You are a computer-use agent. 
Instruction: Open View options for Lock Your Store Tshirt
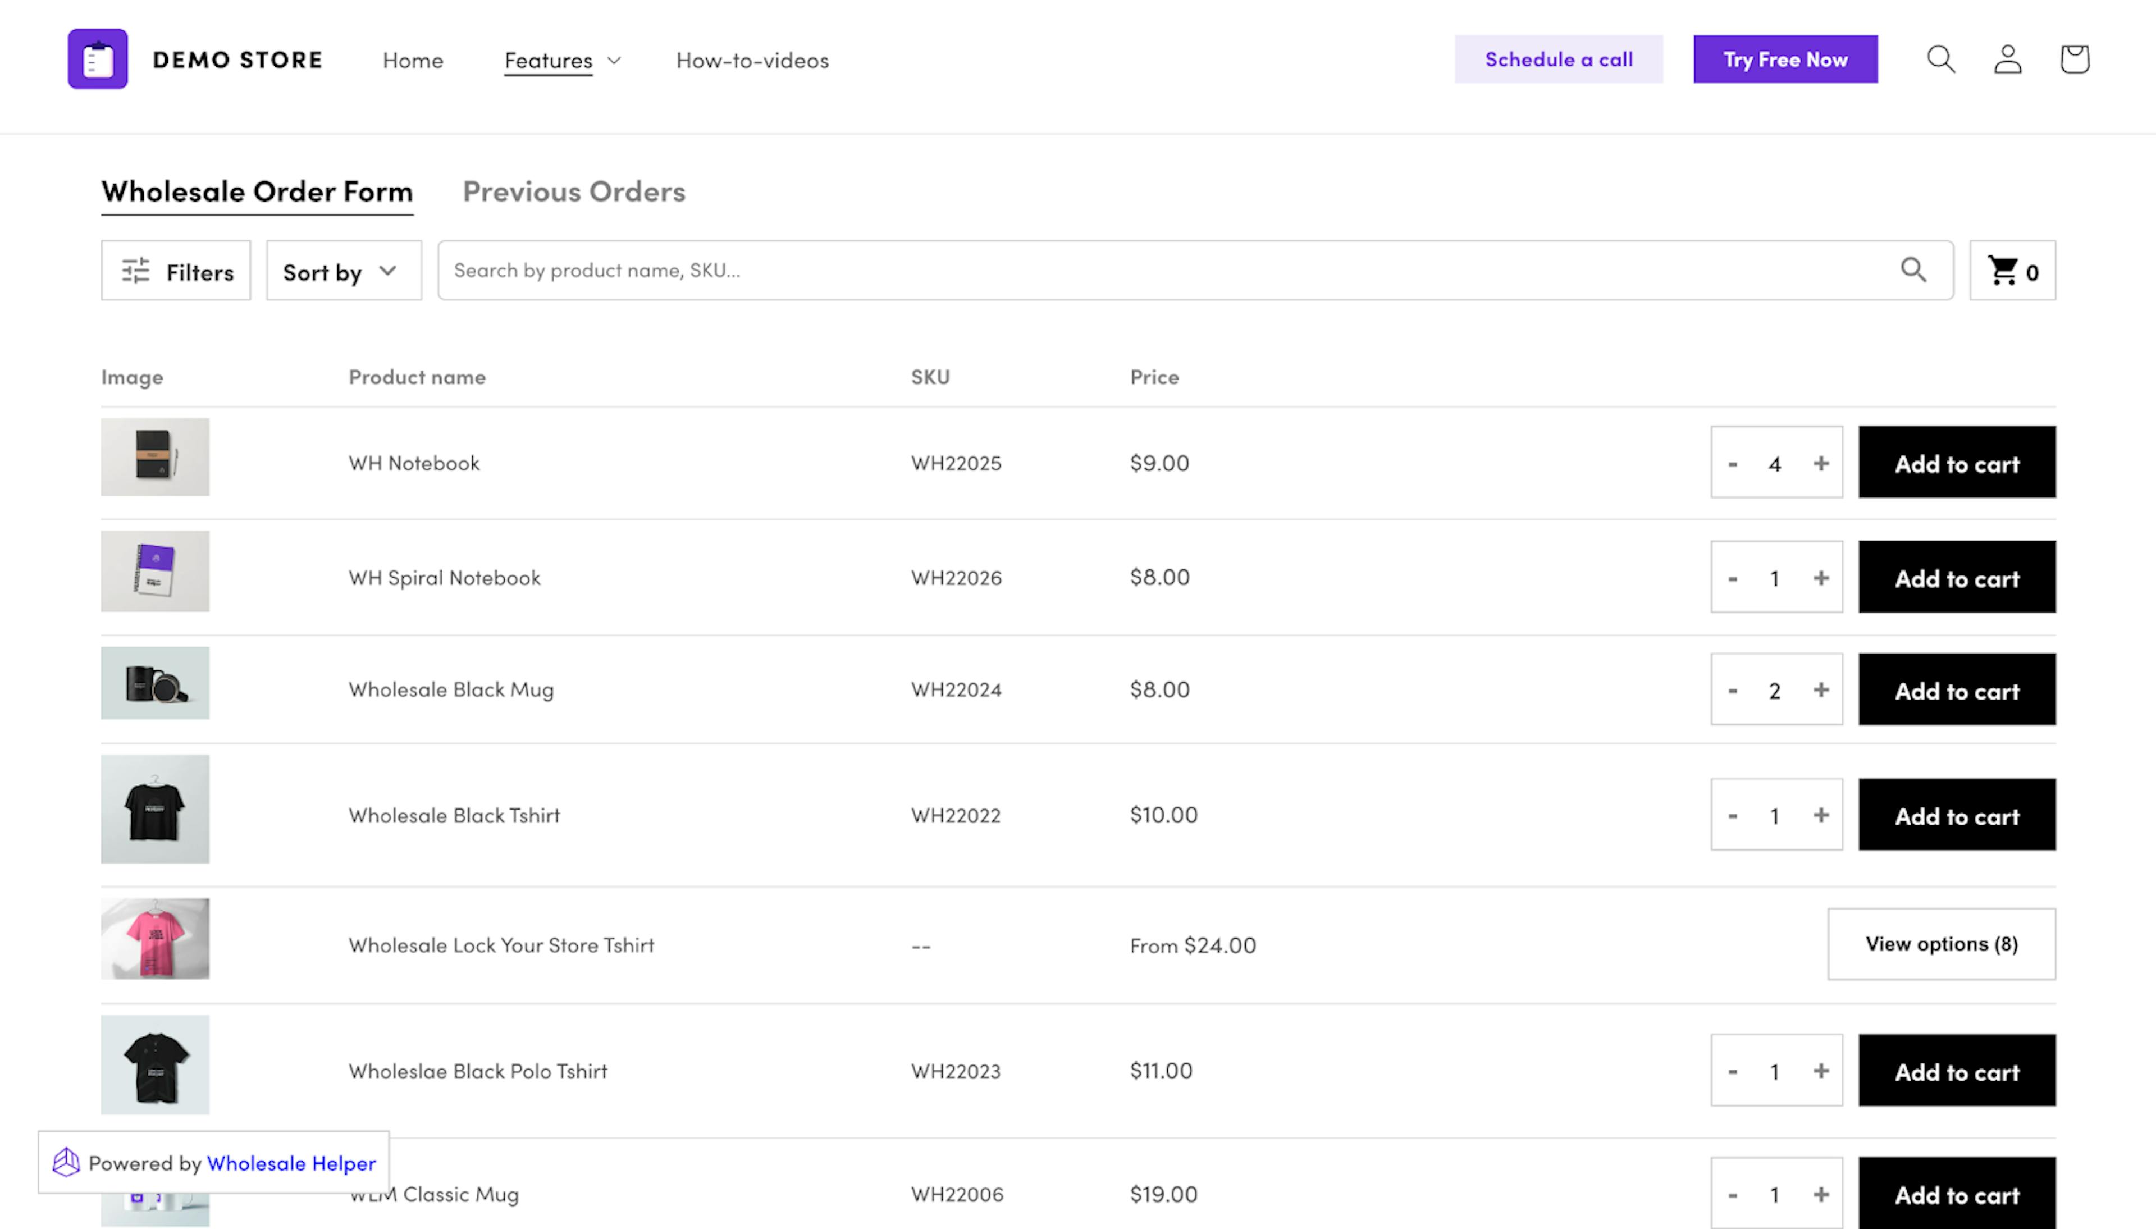[x=1941, y=944]
